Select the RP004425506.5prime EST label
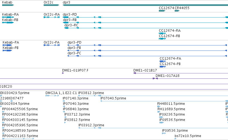 (20, 109)
